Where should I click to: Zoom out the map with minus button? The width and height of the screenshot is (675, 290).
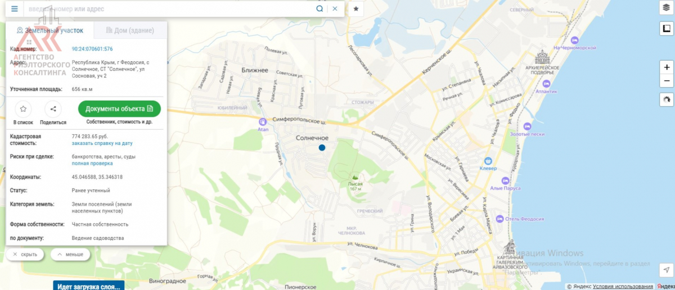(x=667, y=81)
